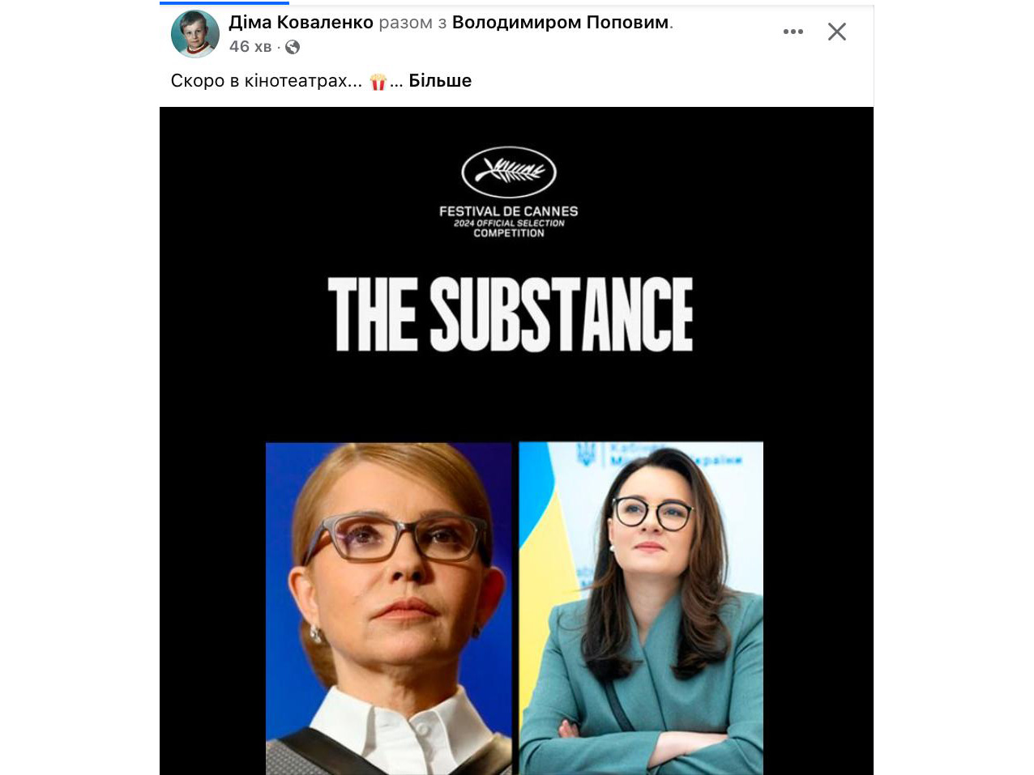Click the blue loading progress bar at top
This screenshot has width=1034, height=775.
coord(224,3)
